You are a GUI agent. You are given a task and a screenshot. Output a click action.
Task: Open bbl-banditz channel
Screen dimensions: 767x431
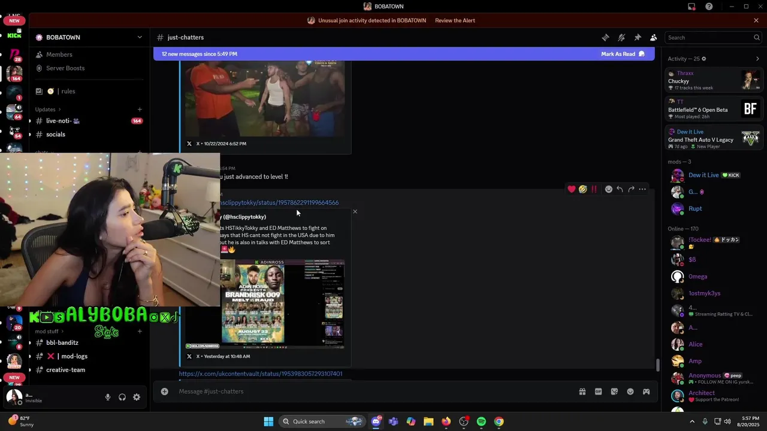click(89, 342)
